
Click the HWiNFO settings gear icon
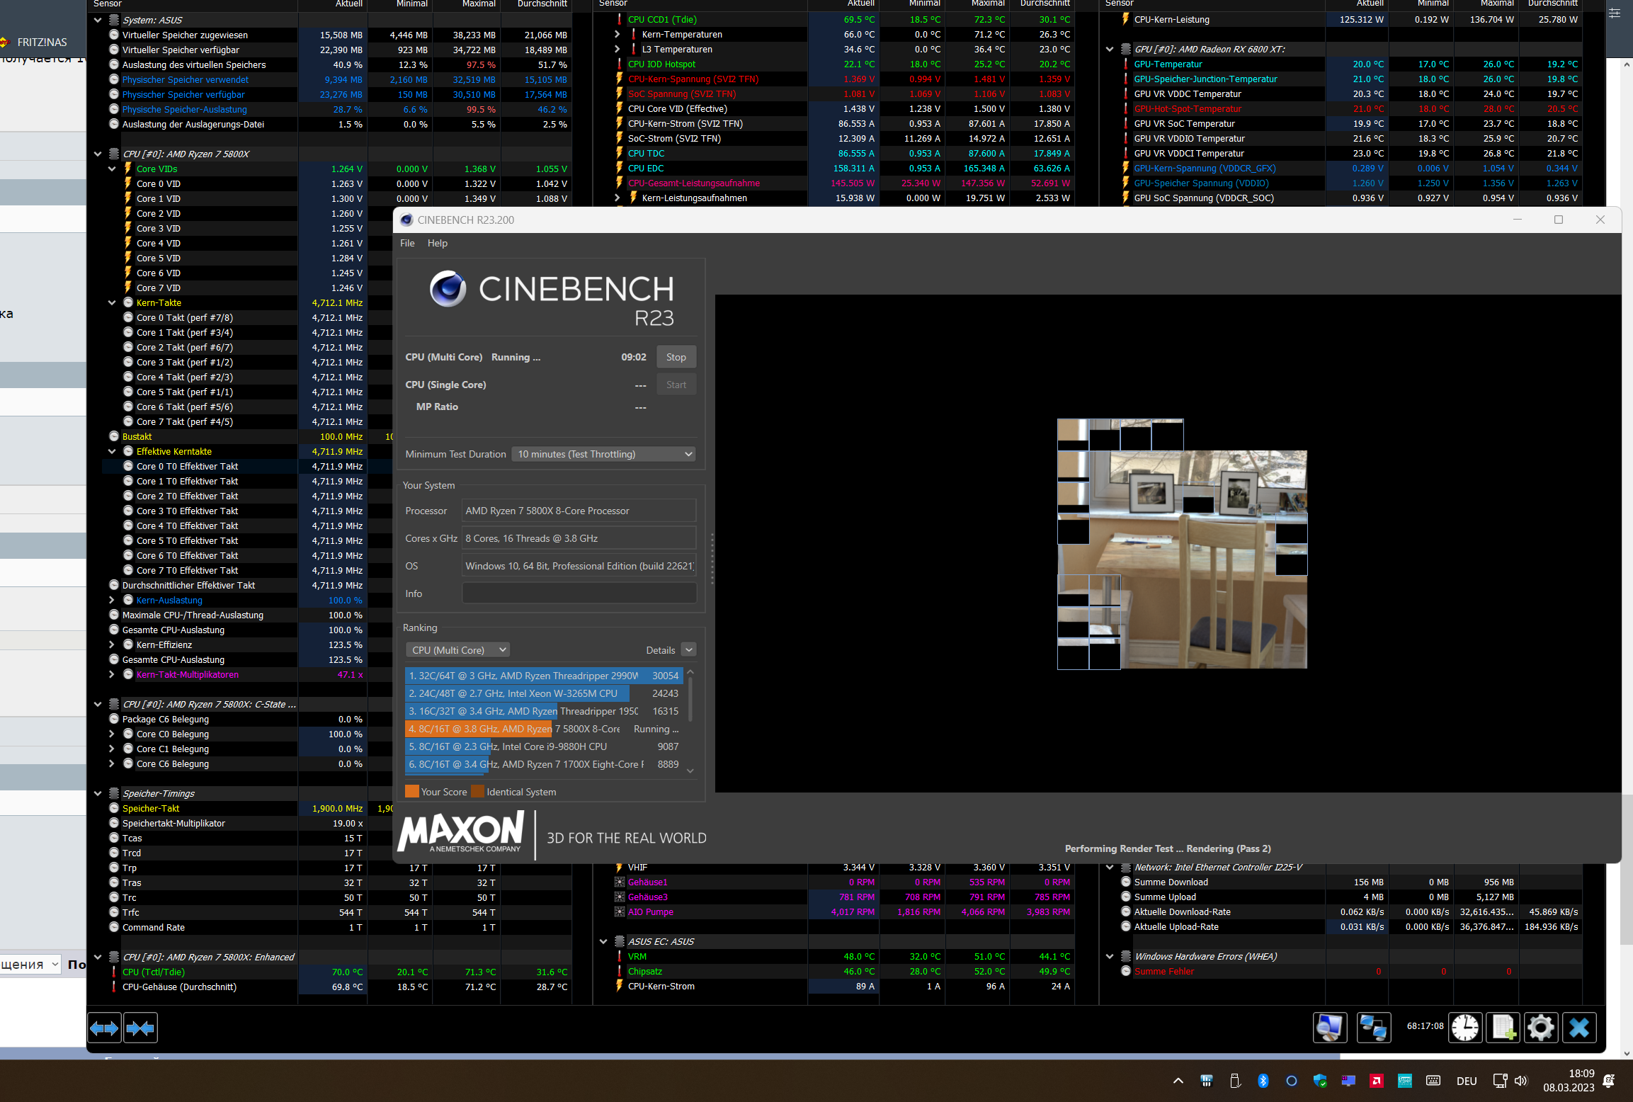point(1540,1028)
